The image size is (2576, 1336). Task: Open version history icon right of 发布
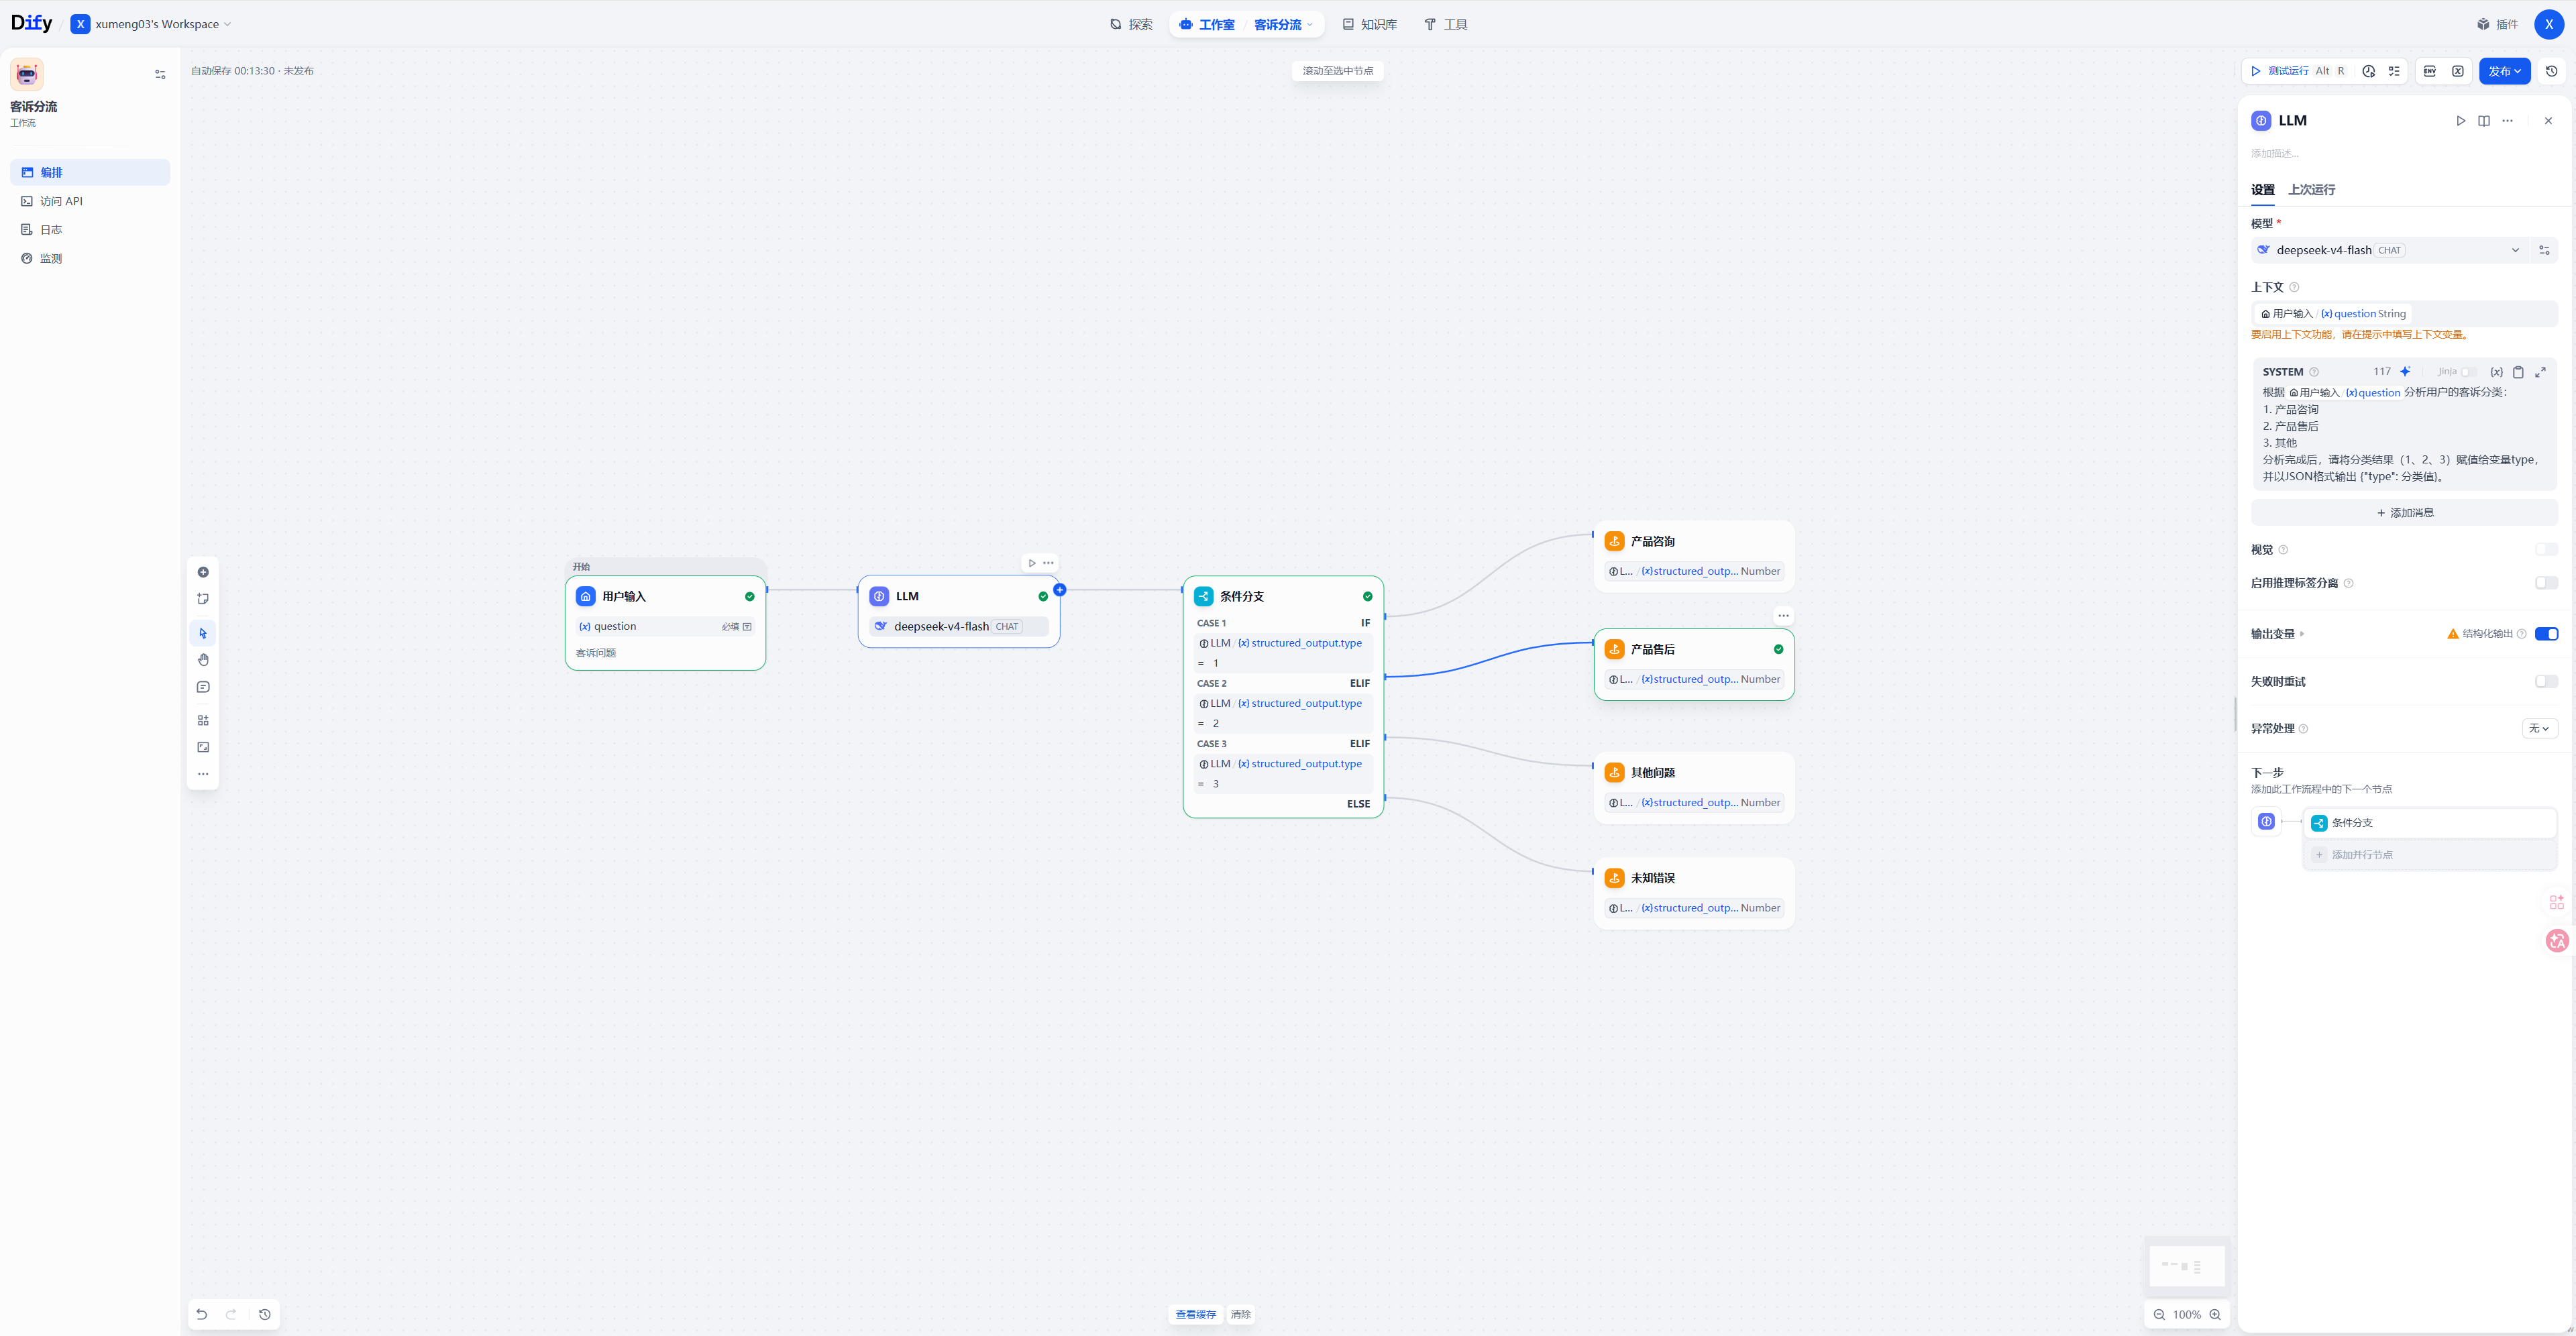pos(2552,71)
